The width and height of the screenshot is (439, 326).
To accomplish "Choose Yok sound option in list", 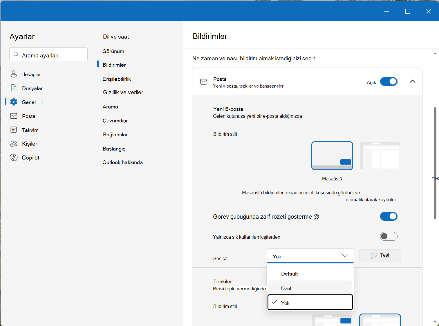I will tap(310, 303).
